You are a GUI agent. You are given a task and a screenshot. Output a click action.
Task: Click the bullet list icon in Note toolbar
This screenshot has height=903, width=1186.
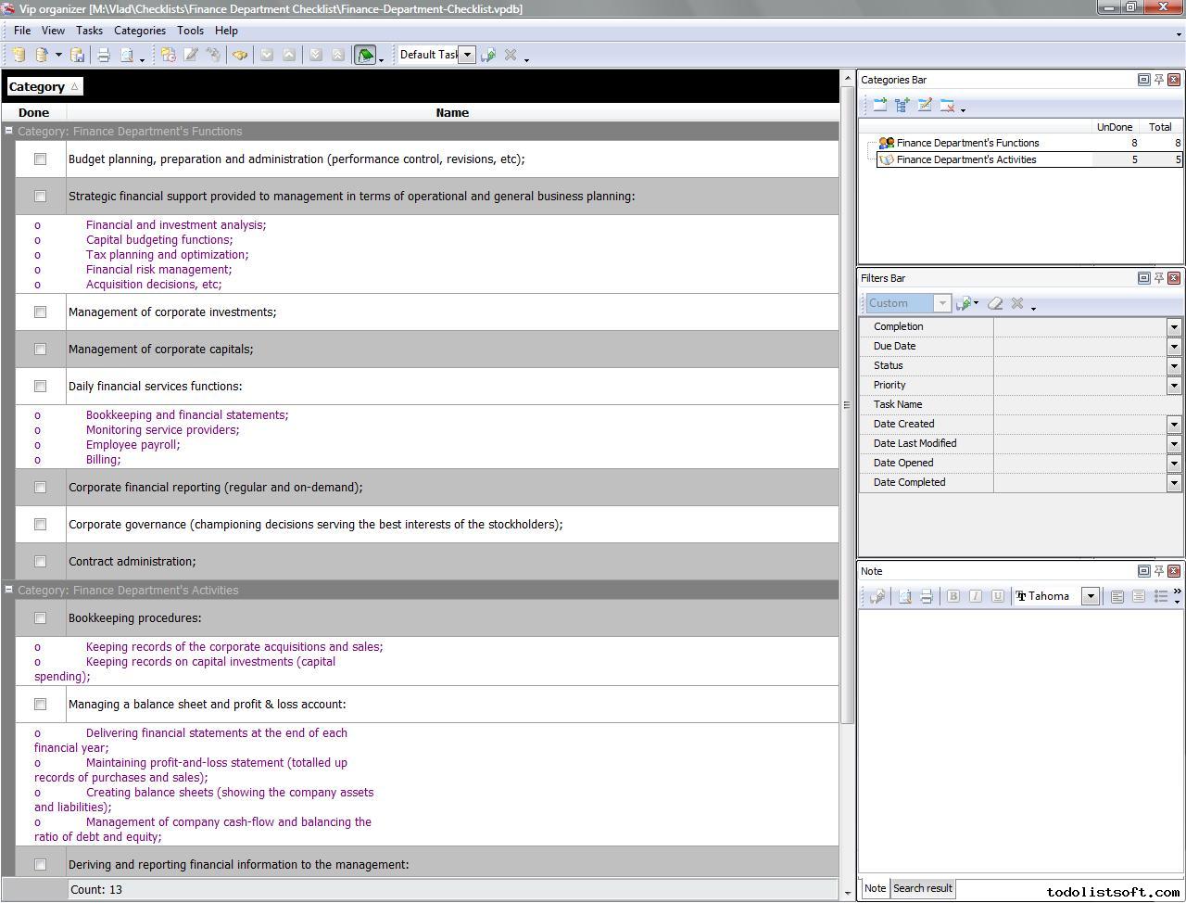point(1160,596)
